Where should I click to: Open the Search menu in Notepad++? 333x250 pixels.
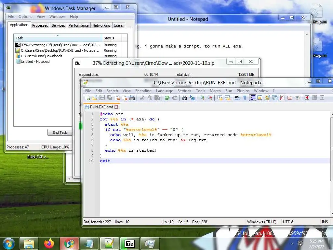(x=112, y=91)
